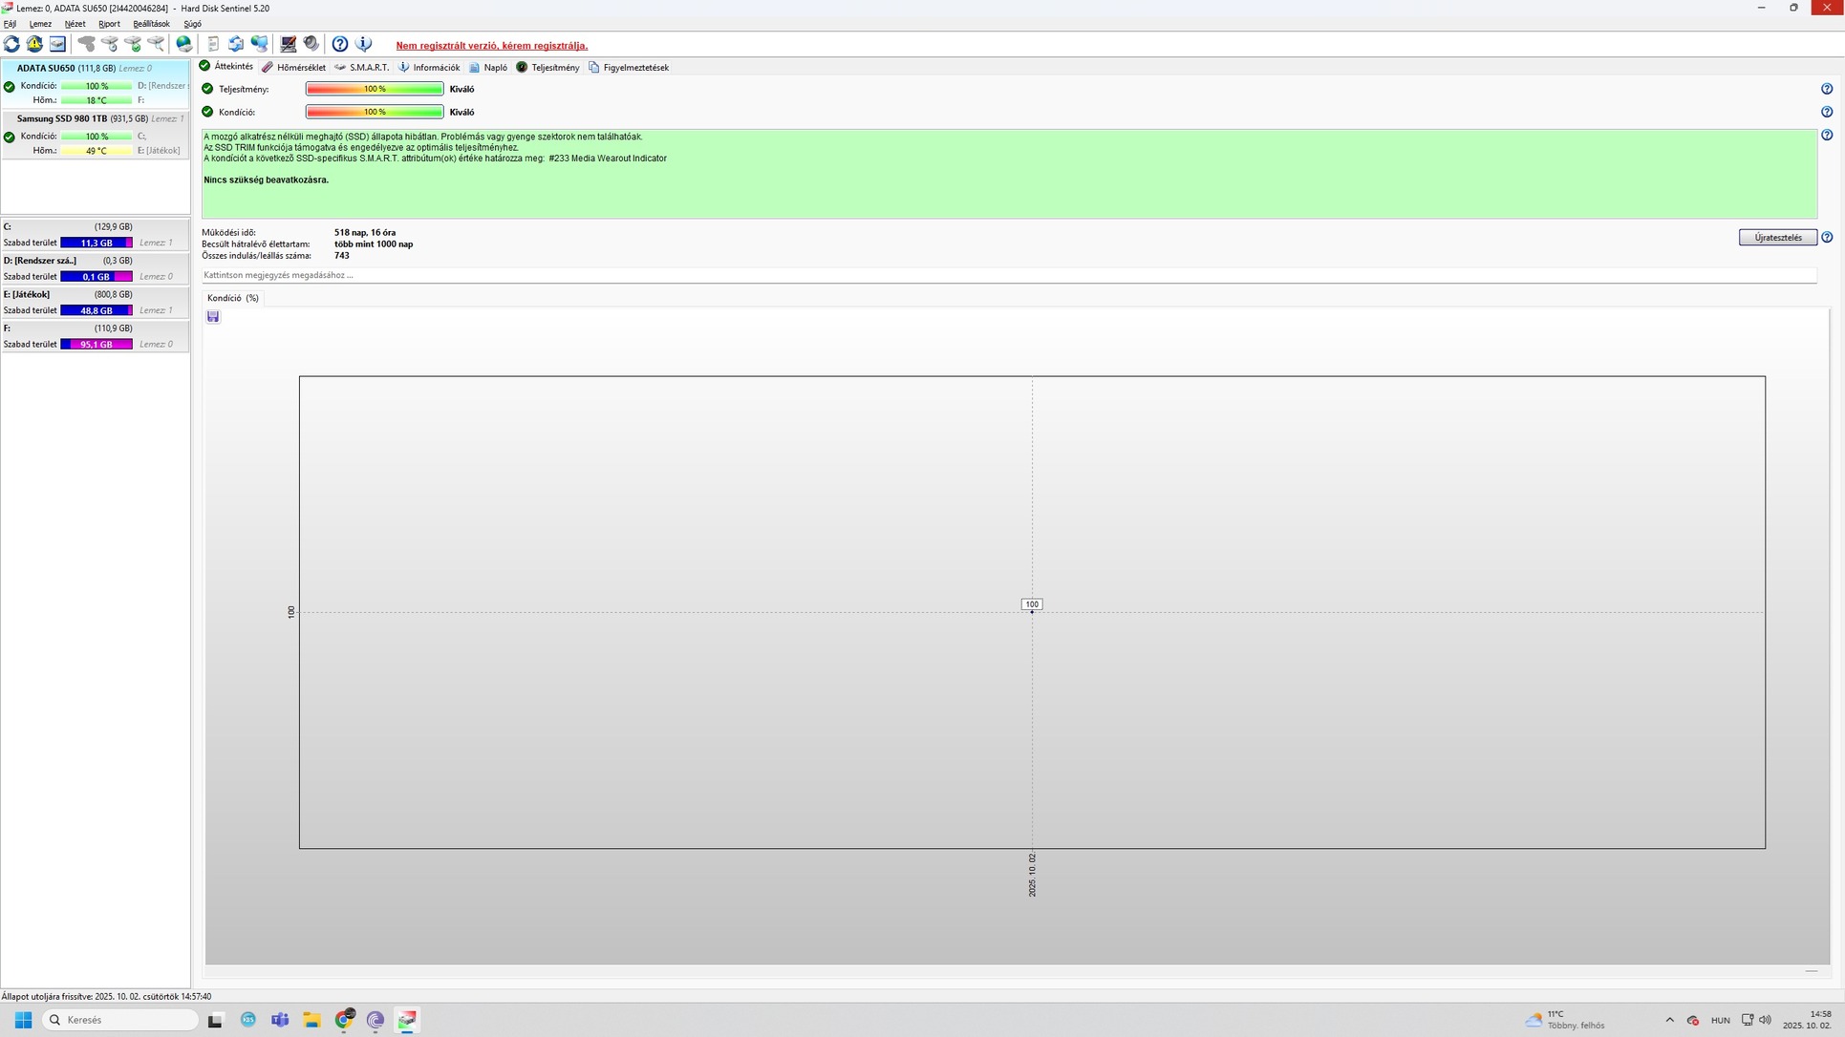Click the unregistered version registration link
Viewport: 1845px width, 1037px height.
click(x=491, y=46)
